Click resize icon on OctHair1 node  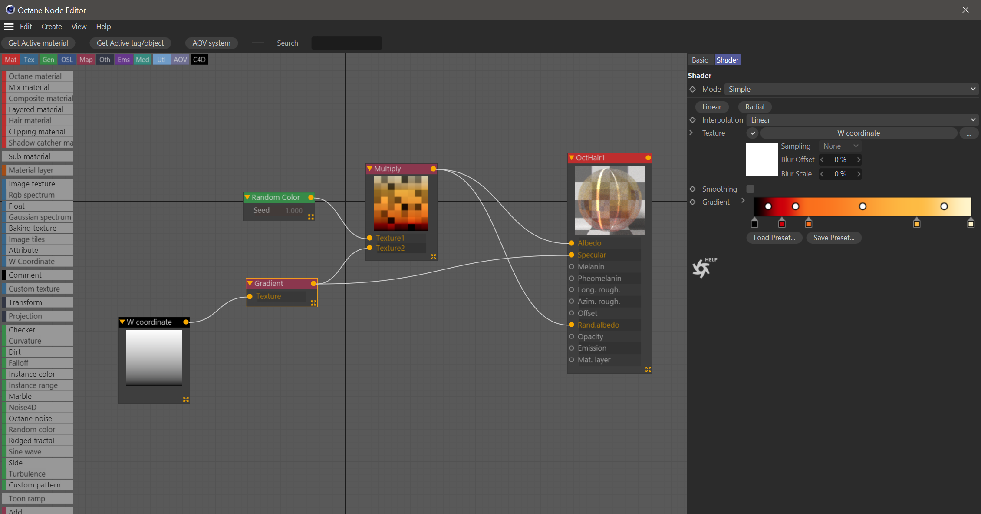point(648,369)
